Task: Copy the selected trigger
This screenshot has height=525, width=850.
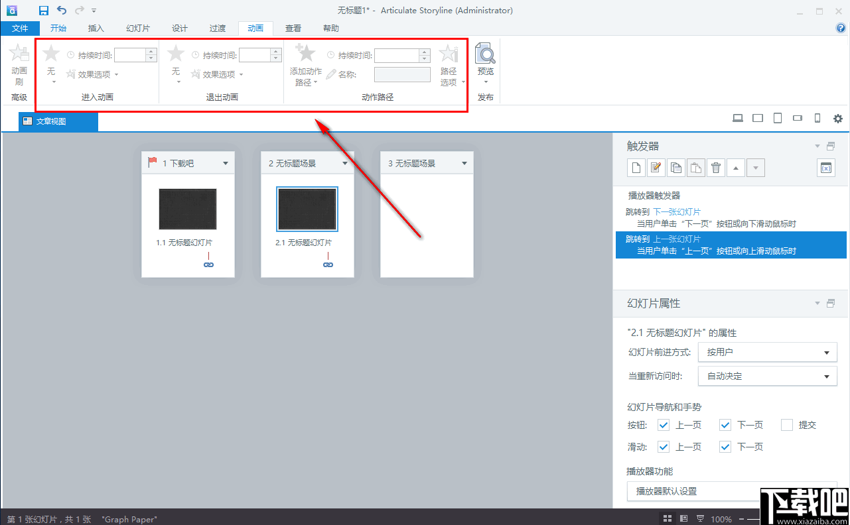Action: 675,167
